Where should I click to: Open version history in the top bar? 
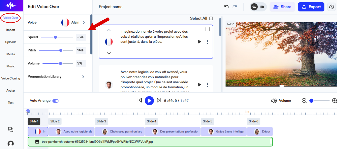coord(331,7)
